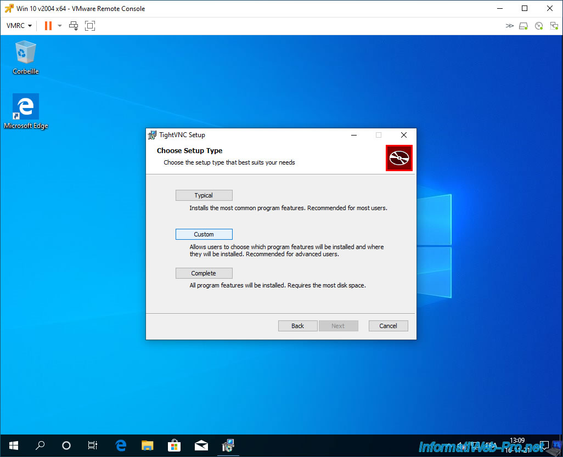Select the Microsoft Edge desktop shortcut
563x457 pixels.
[x=25, y=111]
